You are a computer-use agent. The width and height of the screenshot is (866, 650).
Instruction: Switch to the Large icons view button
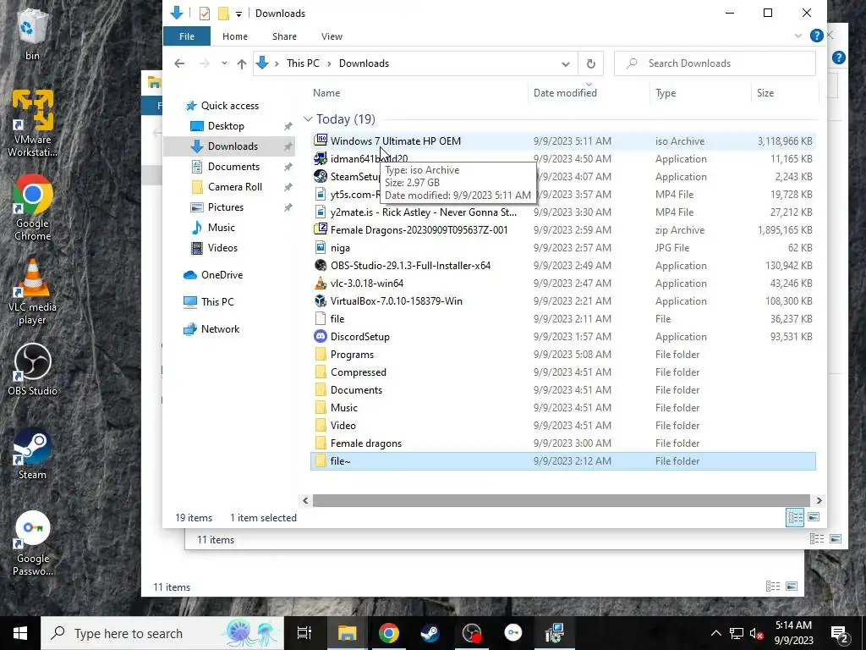[814, 517]
